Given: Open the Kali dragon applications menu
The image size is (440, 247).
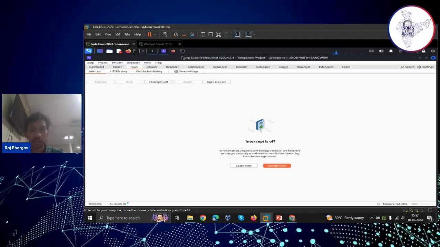Looking at the screenshot, I should click(89, 51).
